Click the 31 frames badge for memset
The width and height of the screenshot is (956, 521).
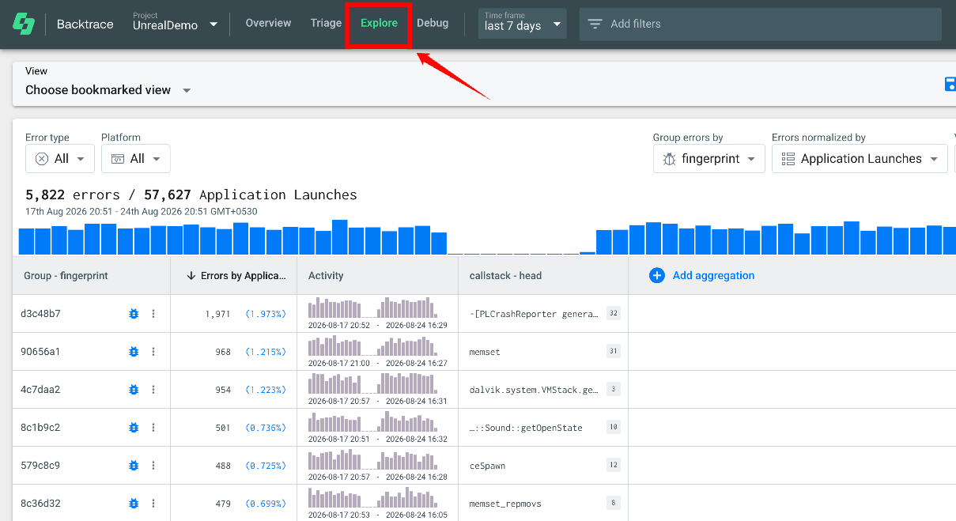(614, 351)
